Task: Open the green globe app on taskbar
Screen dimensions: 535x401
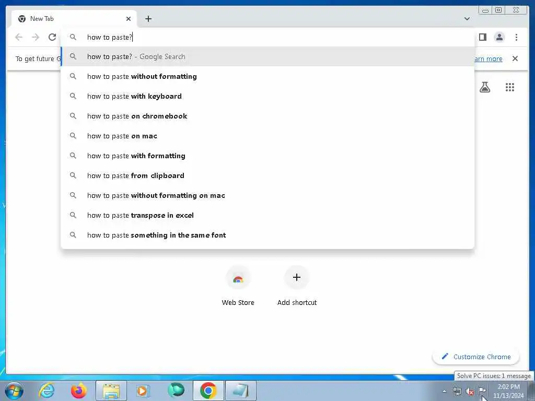Action: tap(176, 391)
